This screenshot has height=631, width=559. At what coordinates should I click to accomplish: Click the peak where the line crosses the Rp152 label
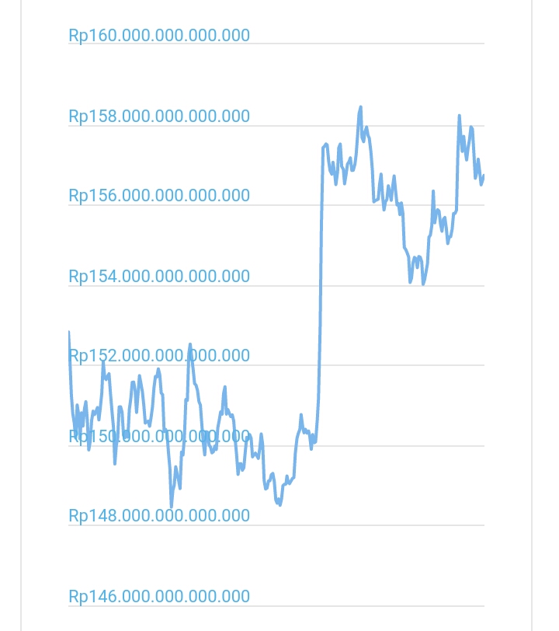tap(189, 344)
